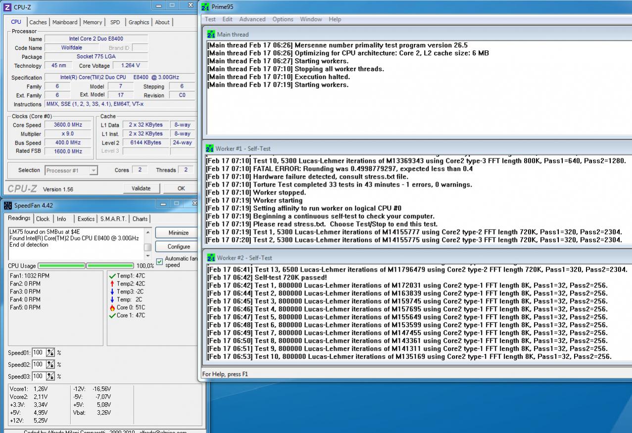Open the Prime95 Edit menu
This screenshot has height=433, width=632.
(227, 19)
